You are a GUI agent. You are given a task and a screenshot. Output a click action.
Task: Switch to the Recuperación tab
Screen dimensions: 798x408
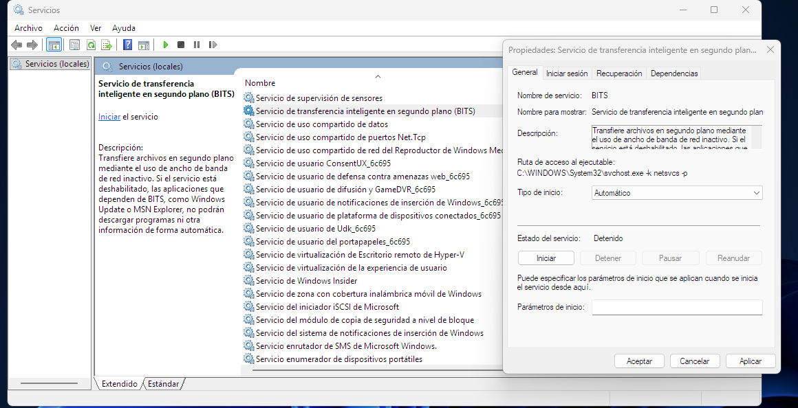(618, 73)
